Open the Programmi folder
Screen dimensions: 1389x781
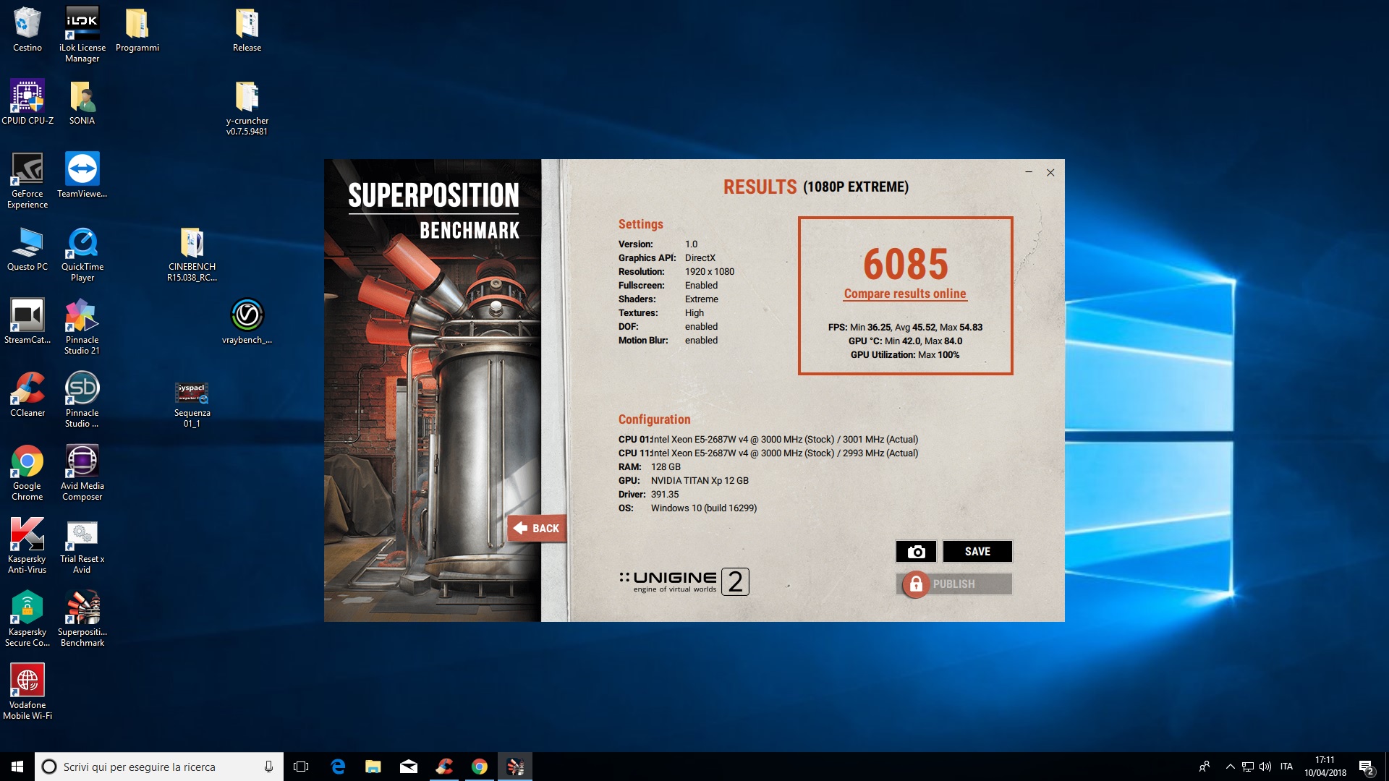[x=137, y=30]
